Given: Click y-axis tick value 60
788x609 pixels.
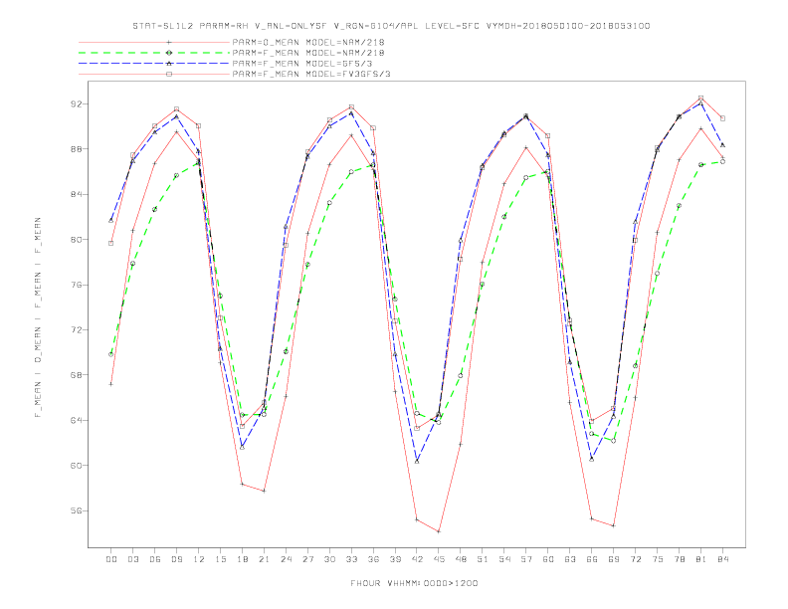Looking at the screenshot, I should pyautogui.click(x=77, y=466).
